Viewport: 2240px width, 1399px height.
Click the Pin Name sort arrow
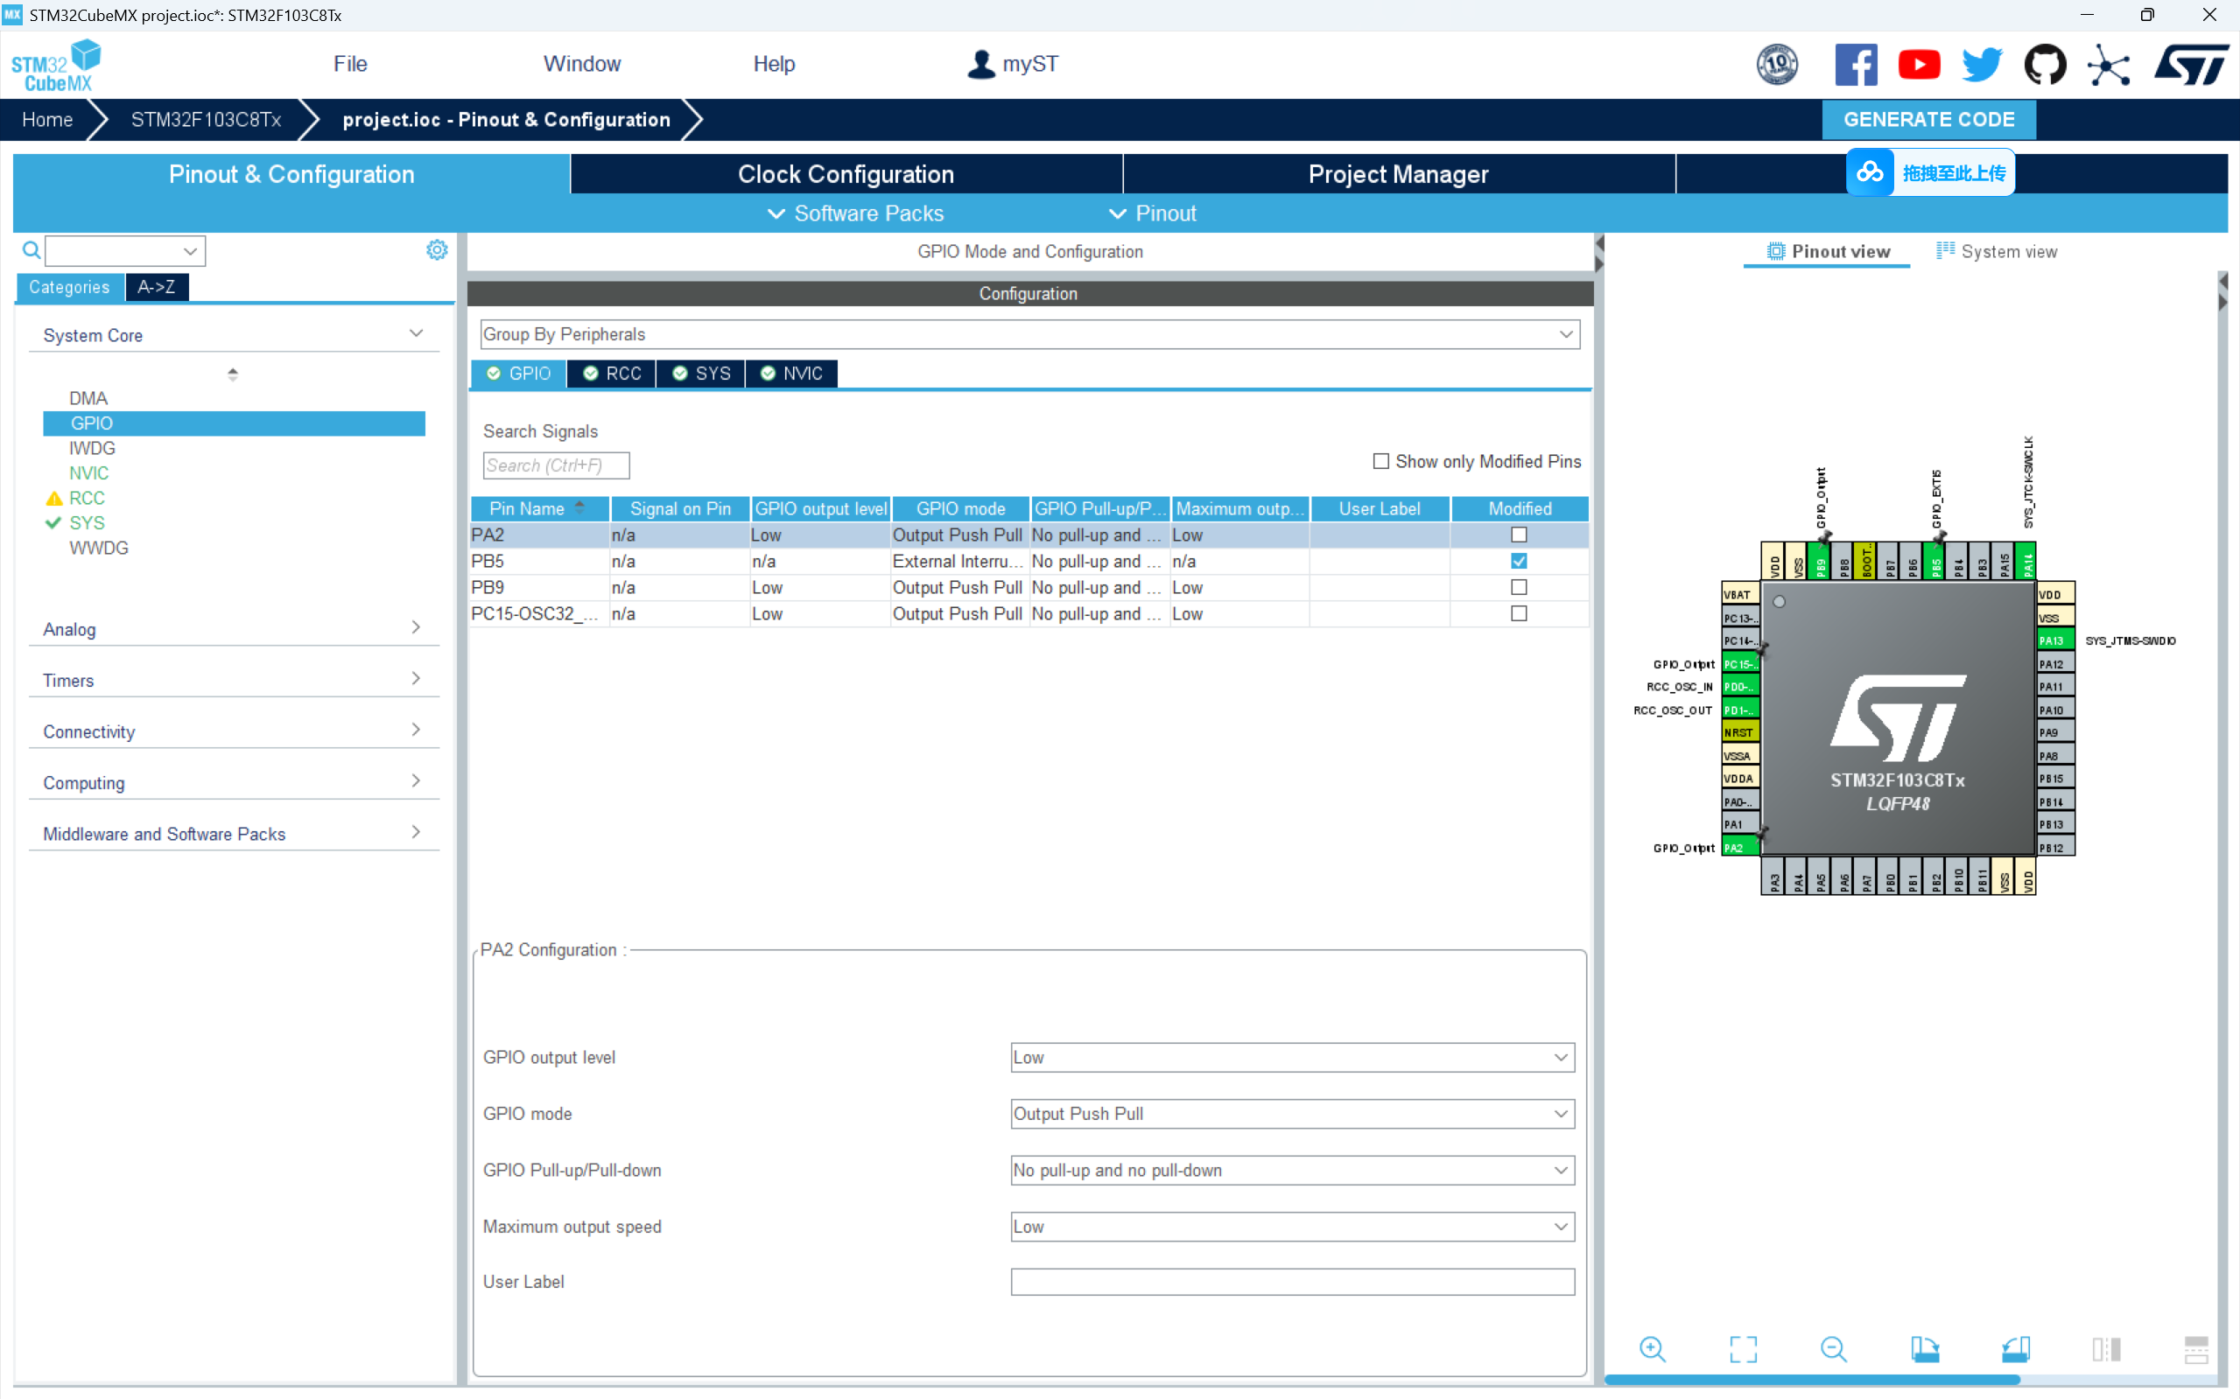coord(580,507)
